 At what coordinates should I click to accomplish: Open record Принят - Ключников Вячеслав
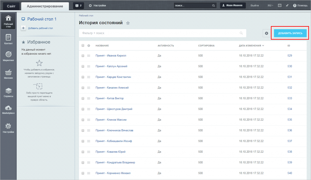click(x=114, y=131)
